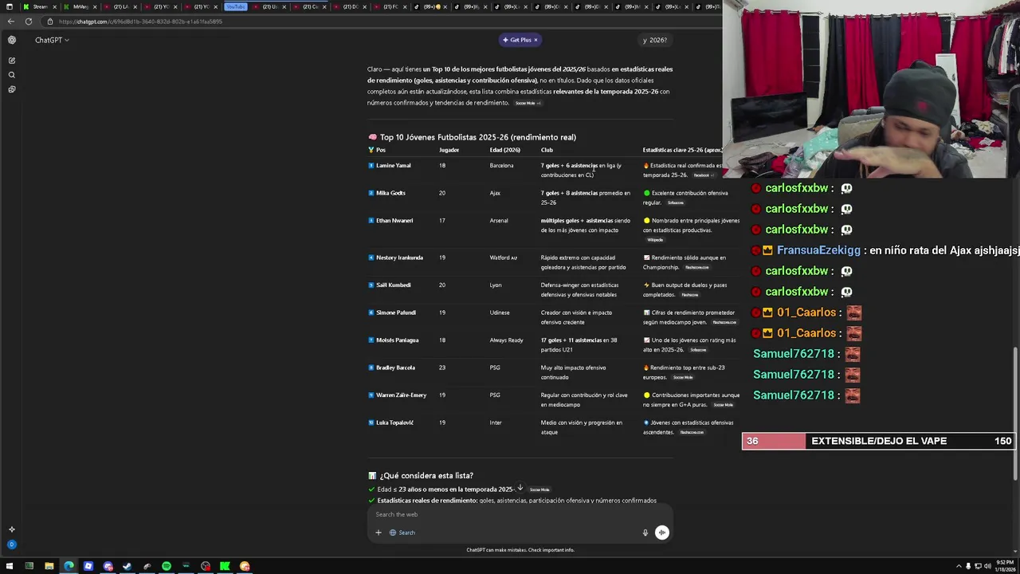The height and width of the screenshot is (574, 1020).
Task: Click the Barcelona club cell
Action: [501, 166]
